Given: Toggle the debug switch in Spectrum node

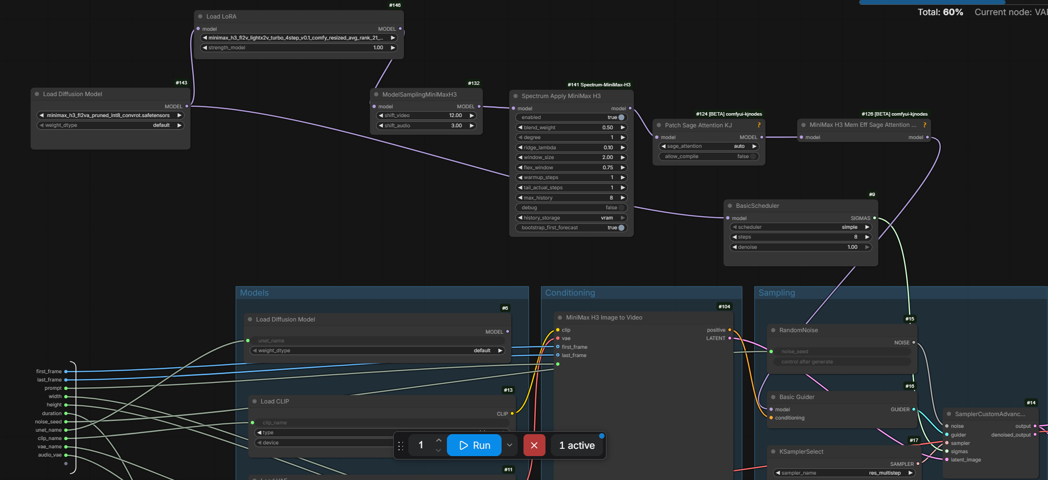Looking at the screenshot, I should (x=621, y=208).
